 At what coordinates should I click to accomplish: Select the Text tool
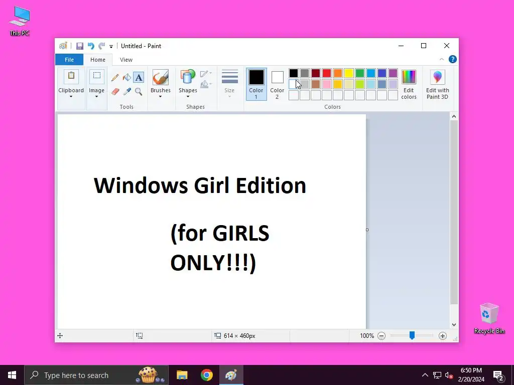(139, 78)
